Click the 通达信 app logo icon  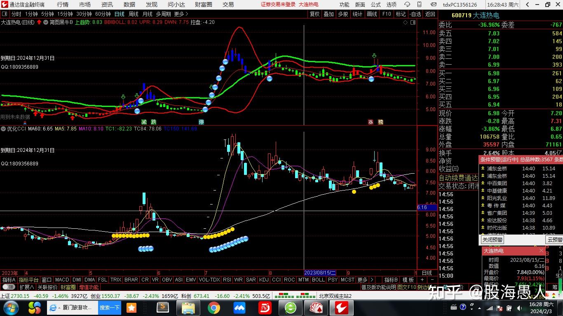pos(5,5)
